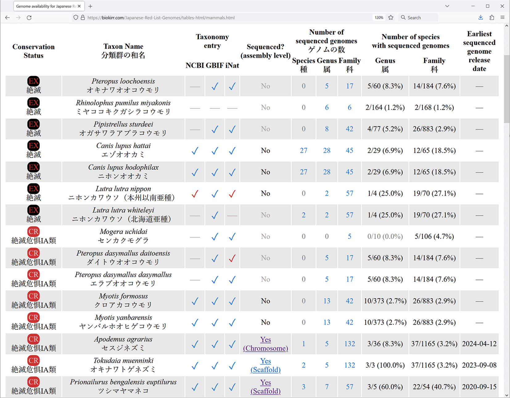The image size is (510, 398).
Task: Open family genome count 132 for Tokudaia muenninki
Action: coord(349,365)
